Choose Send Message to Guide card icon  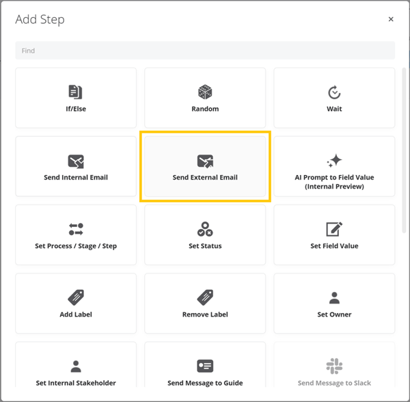point(205,366)
